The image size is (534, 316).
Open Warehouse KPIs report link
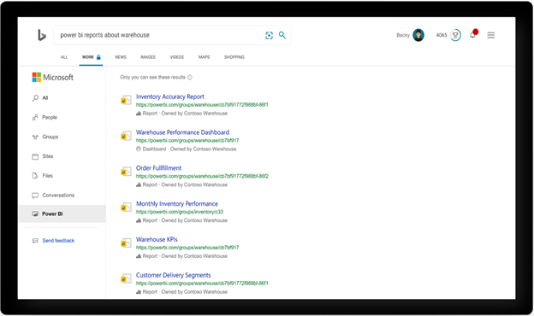[x=157, y=239]
